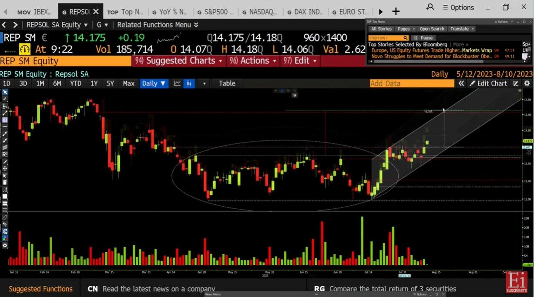This screenshot has height=297, width=534.
Task: Click All Stories in Top News
Action: (381, 29)
